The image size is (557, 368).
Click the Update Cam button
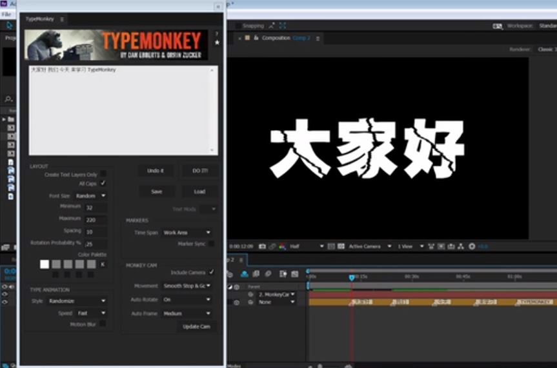(x=196, y=327)
